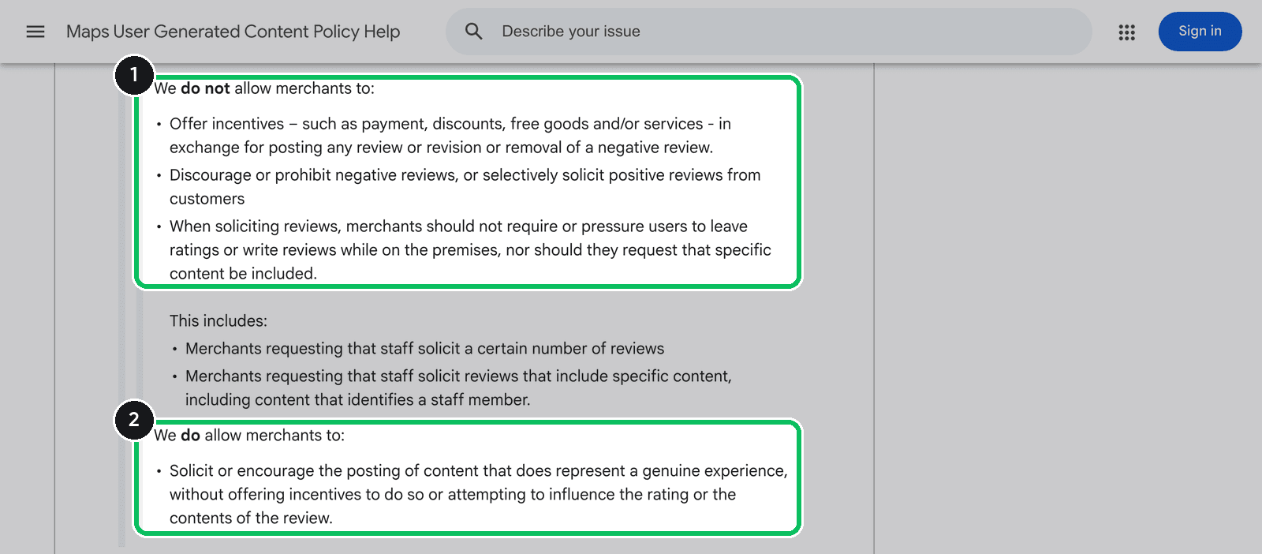Screen dimensions: 1262x554
Task: Open the hamburger main menu
Action: 35,32
